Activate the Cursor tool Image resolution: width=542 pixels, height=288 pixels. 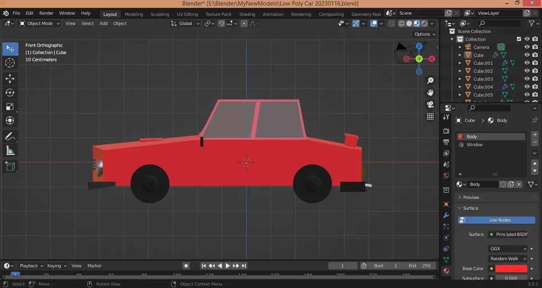(x=10, y=63)
